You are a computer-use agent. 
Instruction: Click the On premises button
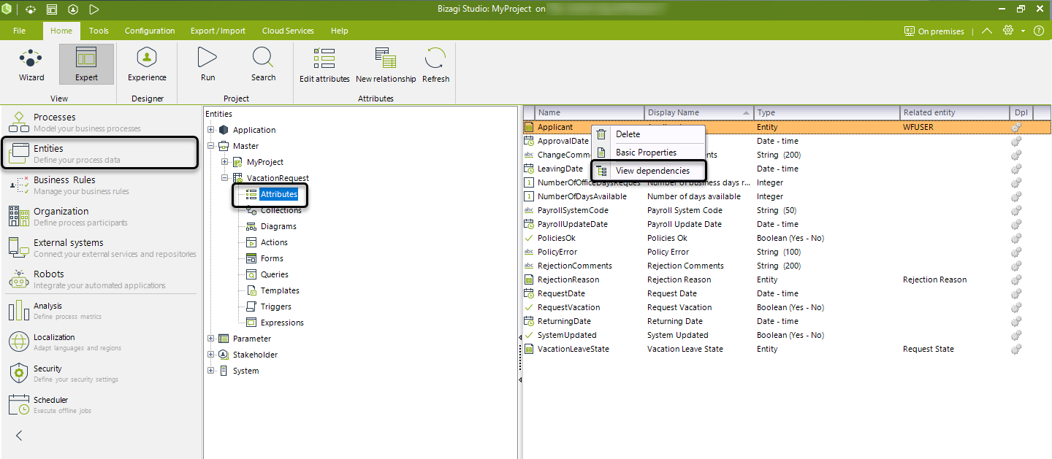[x=934, y=31]
